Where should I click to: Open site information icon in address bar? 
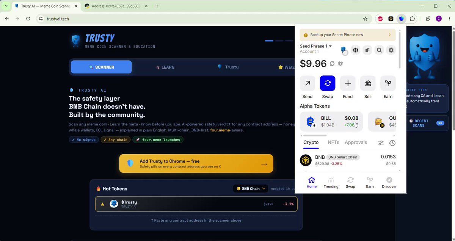click(41, 19)
